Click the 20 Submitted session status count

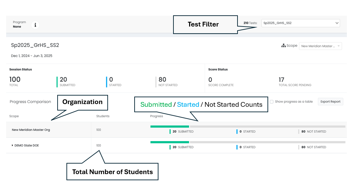pyautogui.click(x=64, y=80)
